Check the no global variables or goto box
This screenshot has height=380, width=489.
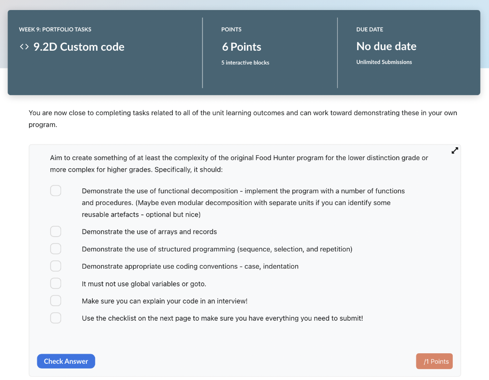56,283
